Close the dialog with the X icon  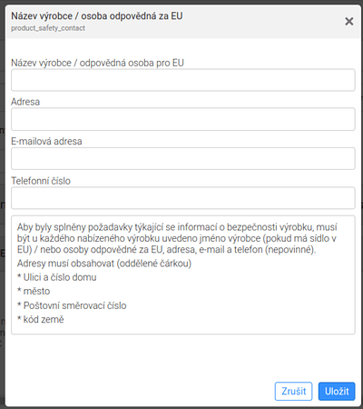349,21
